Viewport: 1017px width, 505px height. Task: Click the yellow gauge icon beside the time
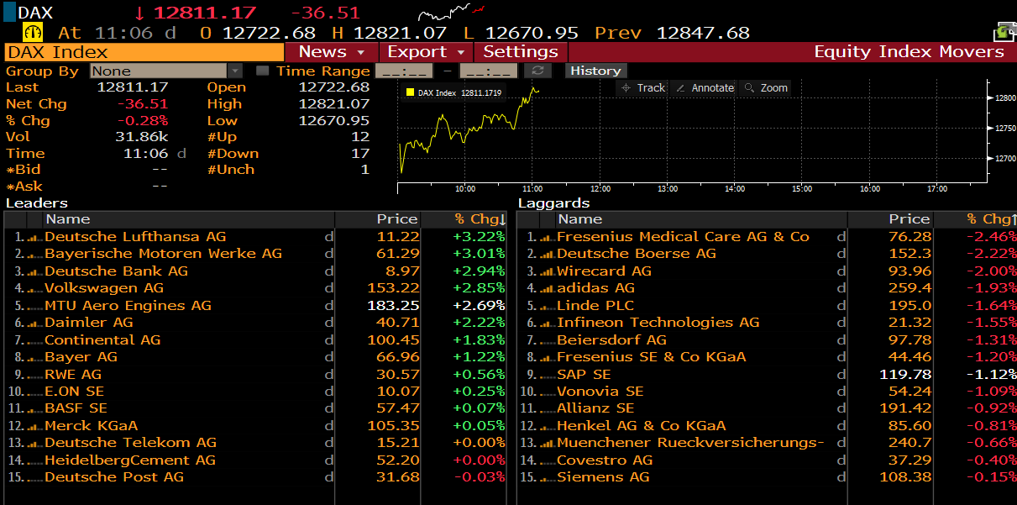pyautogui.click(x=34, y=32)
